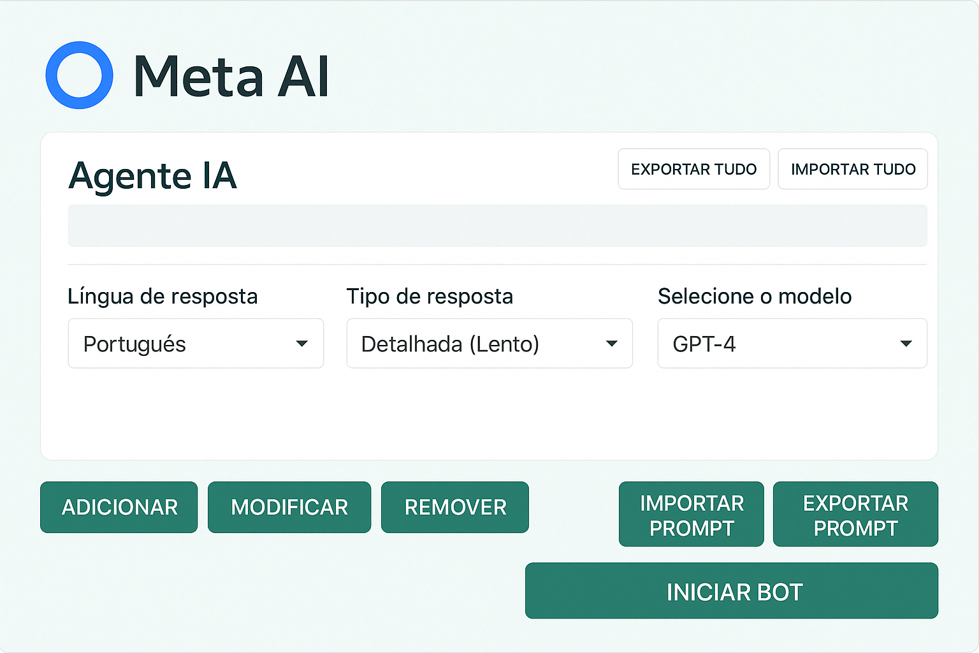
Task: Click the arrow icon in the Portugués dropdown
Action: [302, 344]
